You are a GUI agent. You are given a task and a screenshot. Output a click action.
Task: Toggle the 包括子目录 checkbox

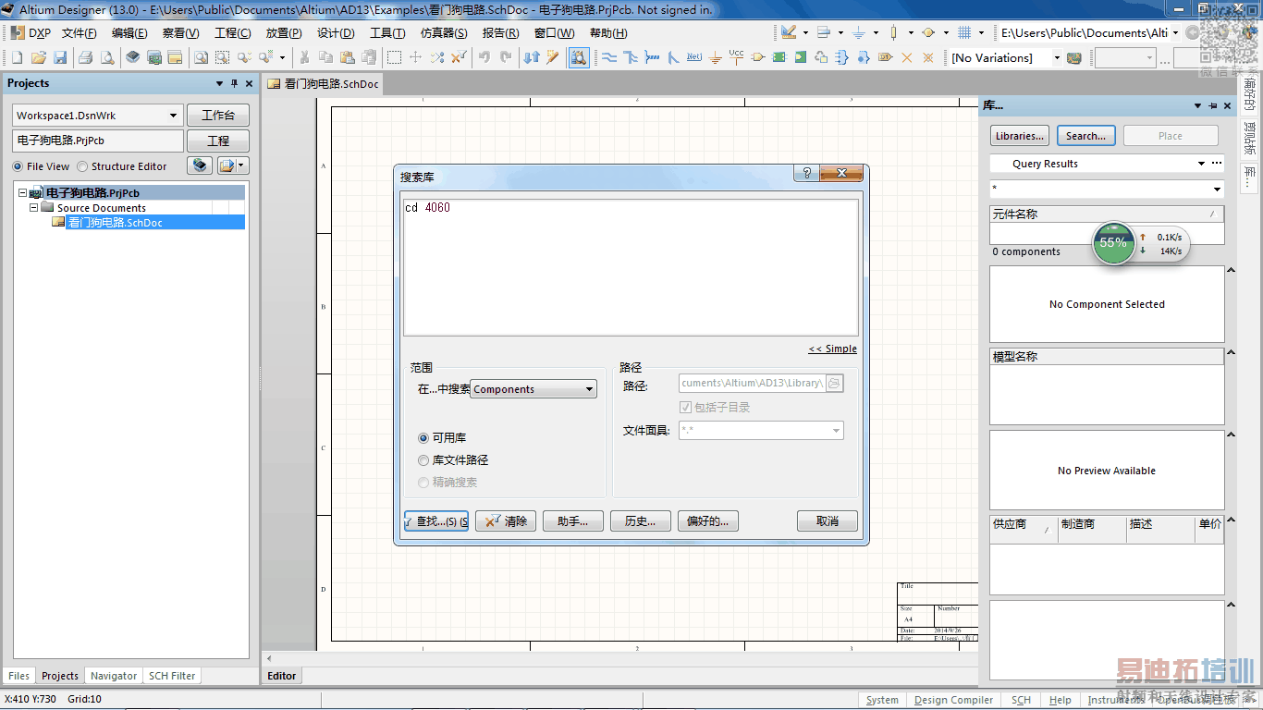click(x=685, y=408)
